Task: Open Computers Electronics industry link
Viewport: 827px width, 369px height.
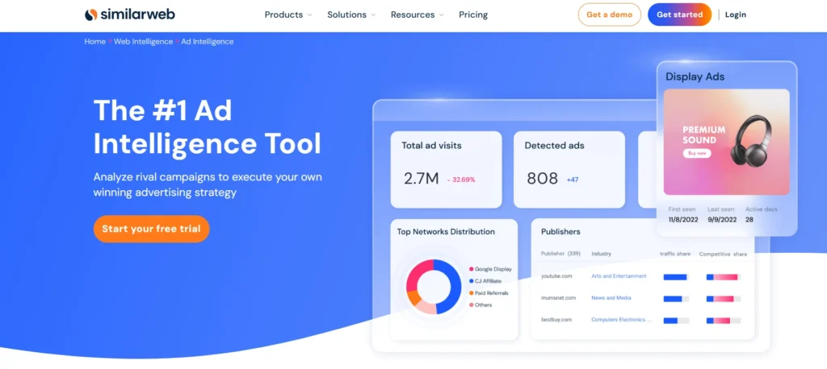Action: click(x=621, y=320)
